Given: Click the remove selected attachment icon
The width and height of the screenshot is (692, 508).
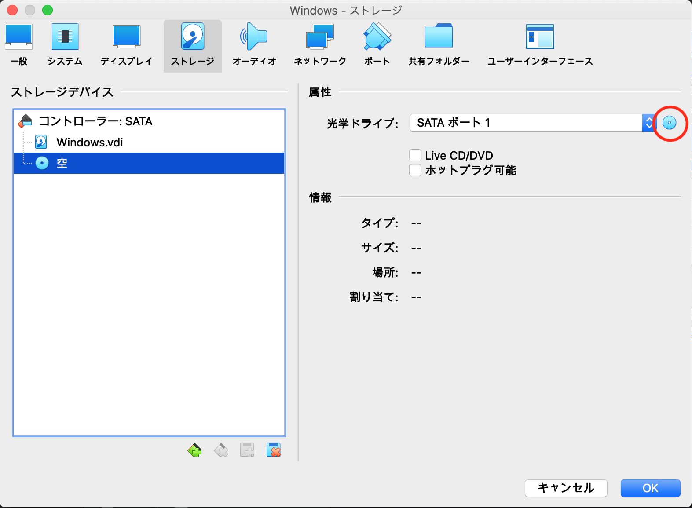Looking at the screenshot, I should pyautogui.click(x=274, y=450).
